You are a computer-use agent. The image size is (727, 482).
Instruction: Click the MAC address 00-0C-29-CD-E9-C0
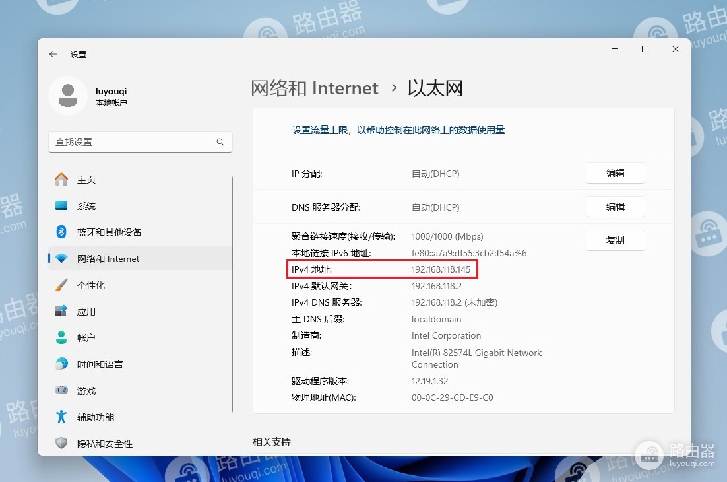[453, 397]
